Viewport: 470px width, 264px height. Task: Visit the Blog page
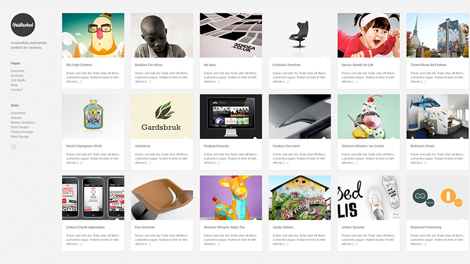(14, 85)
